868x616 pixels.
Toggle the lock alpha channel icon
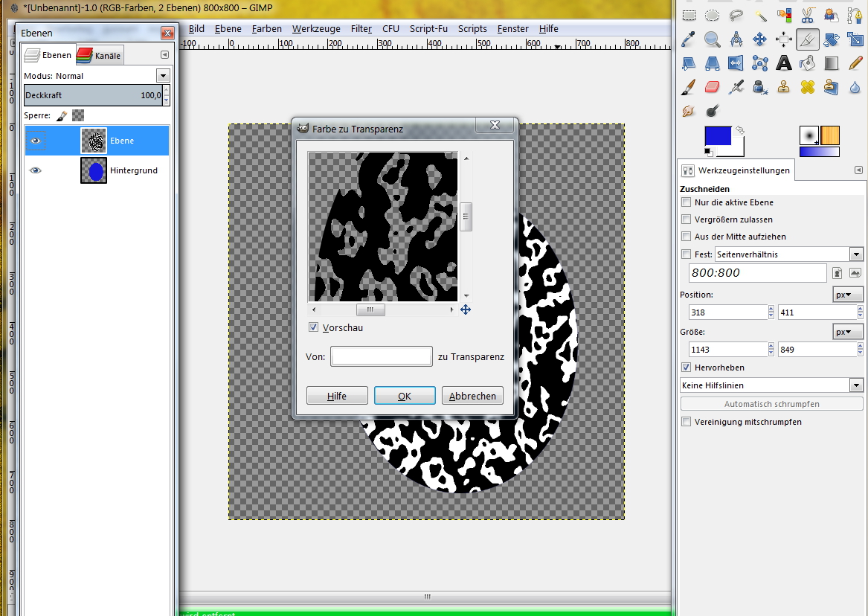click(x=78, y=115)
